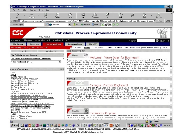Open Balanced Scorecard Newswire link

24,83
